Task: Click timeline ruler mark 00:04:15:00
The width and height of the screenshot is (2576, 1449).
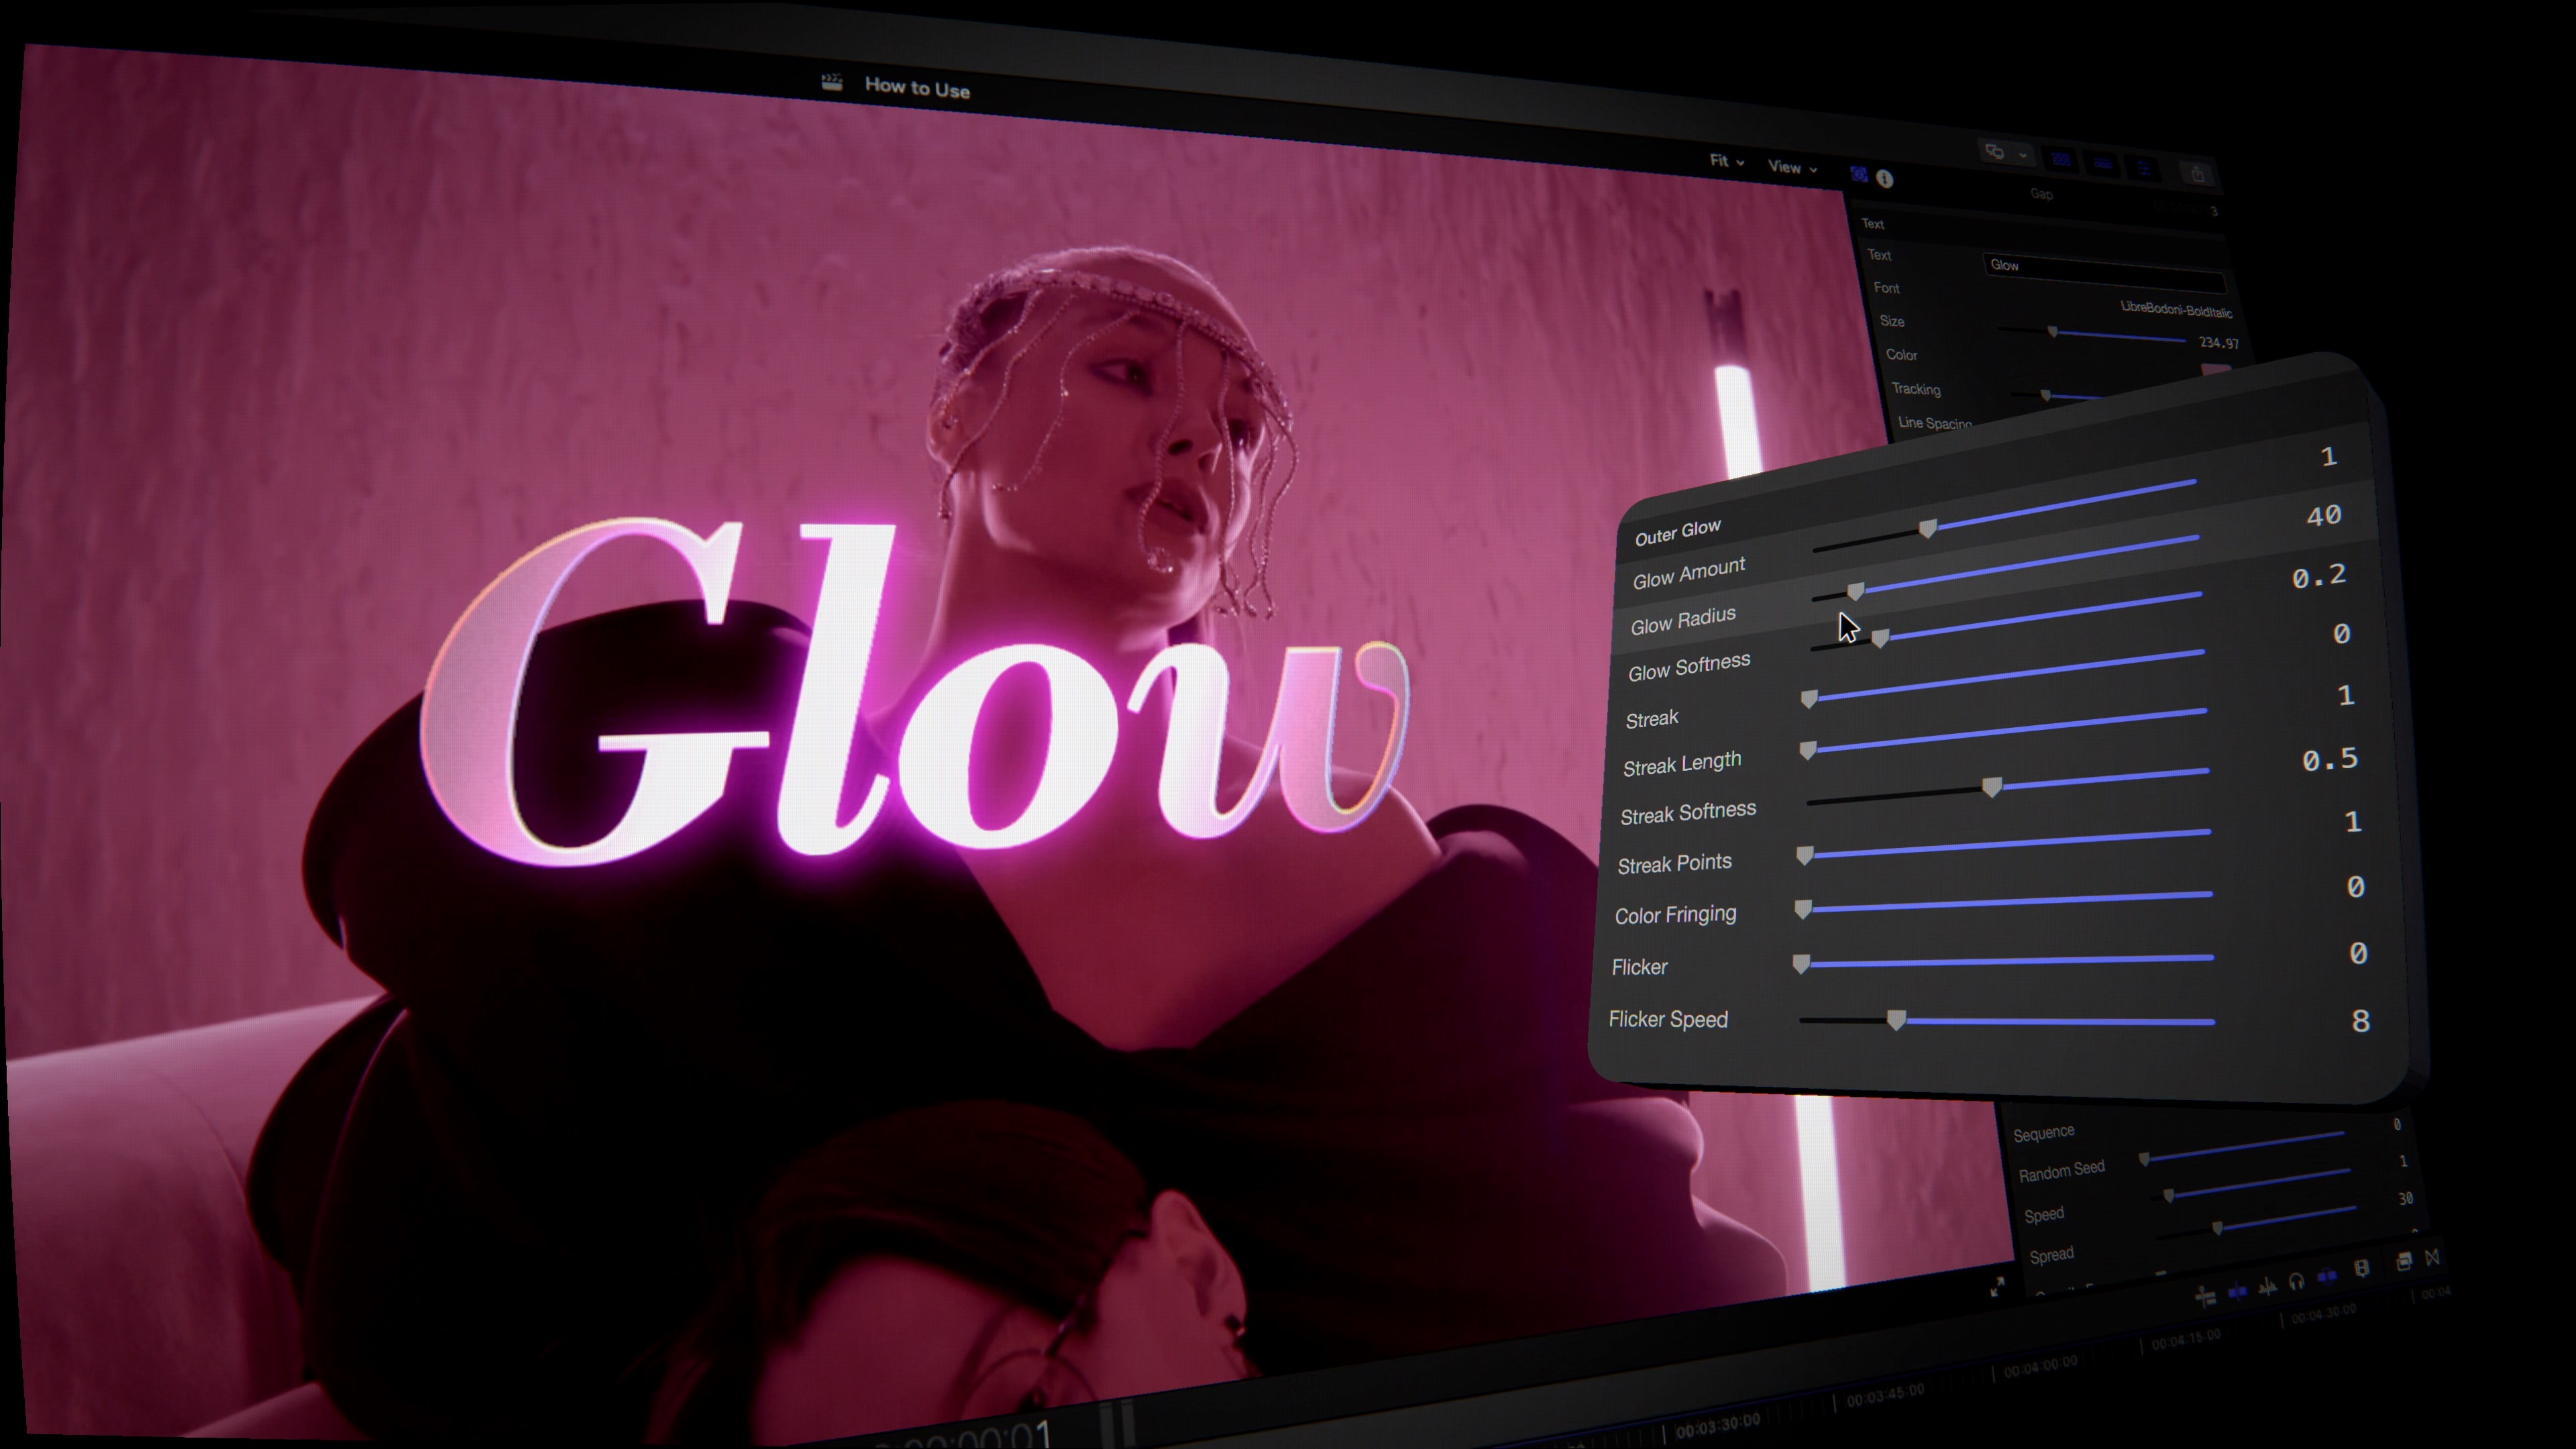Action: (2186, 1339)
